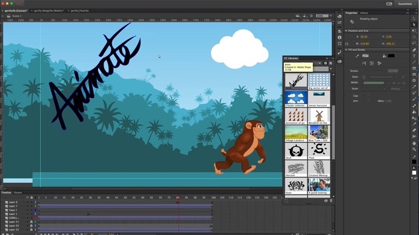
Task: Click the trash icon in CC Libraries panel
Action: coord(331,201)
